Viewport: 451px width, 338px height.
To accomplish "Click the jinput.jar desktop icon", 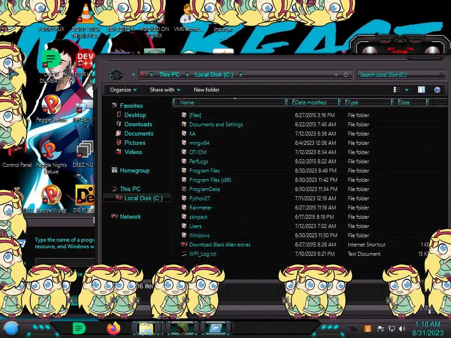I will [x=223, y=29].
